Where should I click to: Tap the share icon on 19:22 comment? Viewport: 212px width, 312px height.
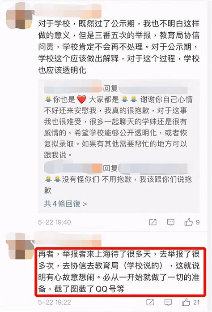pos(150,302)
